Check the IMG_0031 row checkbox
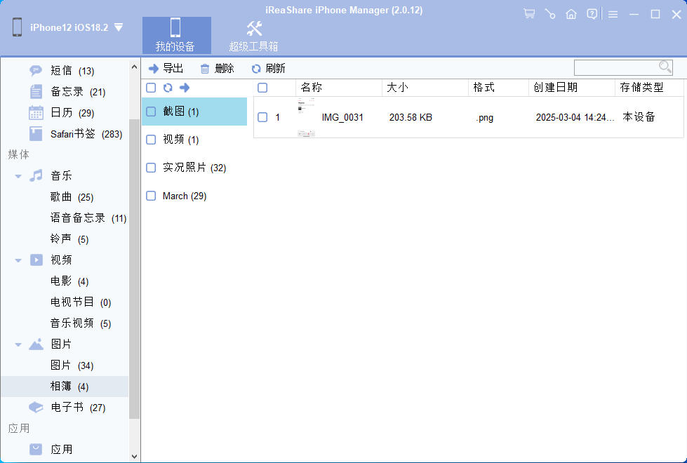This screenshot has height=463, width=687. [262, 117]
